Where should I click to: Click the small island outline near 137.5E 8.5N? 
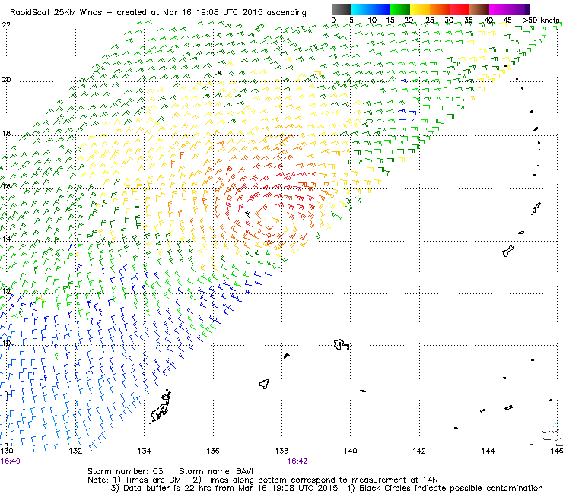[264, 385]
